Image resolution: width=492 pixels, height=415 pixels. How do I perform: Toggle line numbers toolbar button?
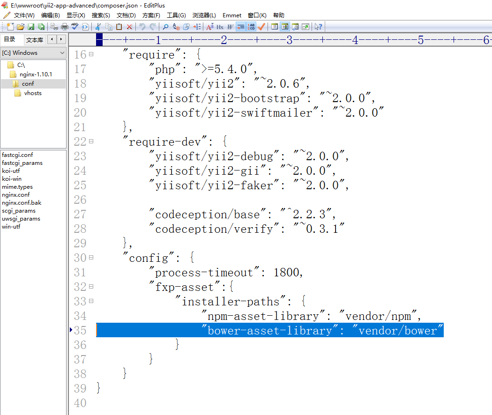coord(251,27)
